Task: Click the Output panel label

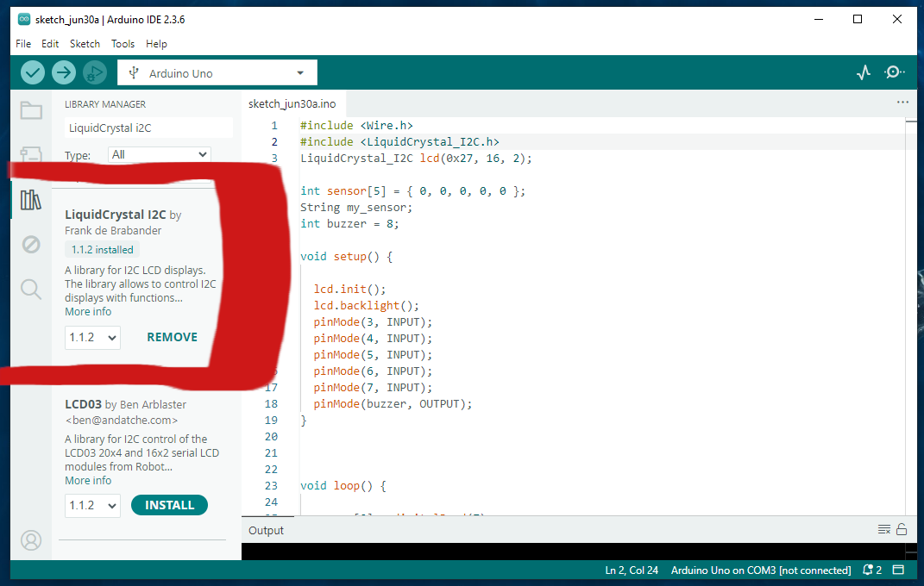Action: (266, 530)
